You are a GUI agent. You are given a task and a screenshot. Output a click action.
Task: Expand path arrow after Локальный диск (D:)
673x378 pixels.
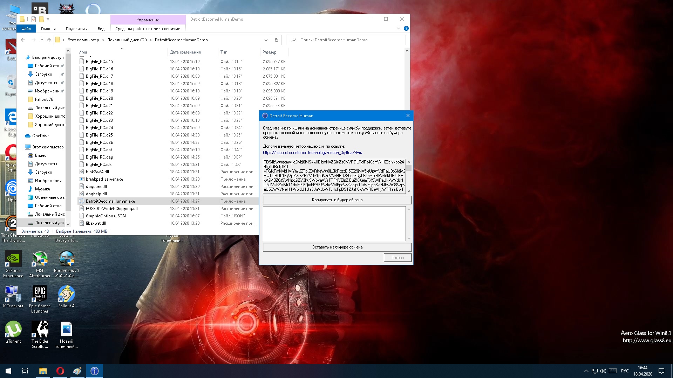[x=151, y=40]
